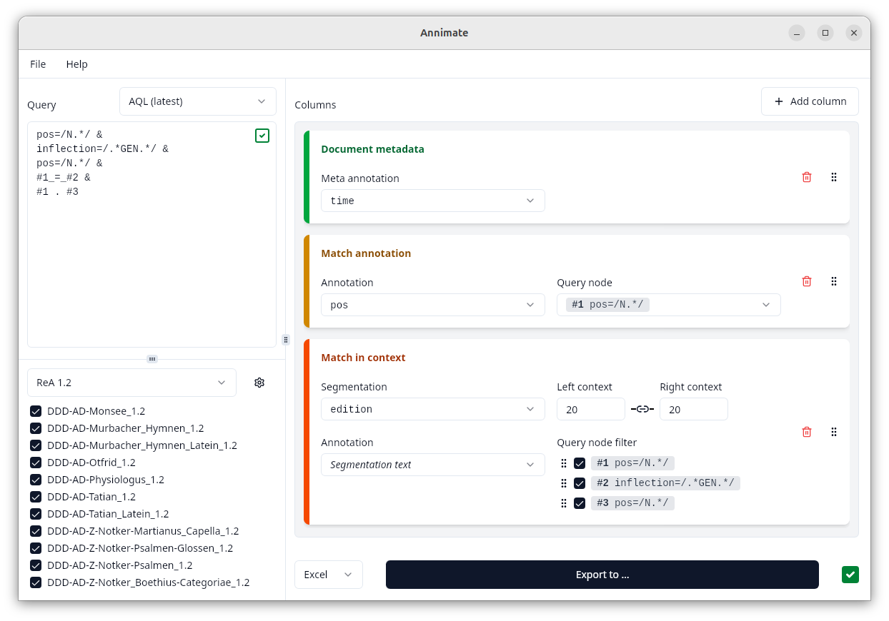Screen dimensions: 889x621
Task: Uncheck DDD-AD-Z-Notker-Psalmen-Glossen_1.2 corpus
Action: click(36, 548)
